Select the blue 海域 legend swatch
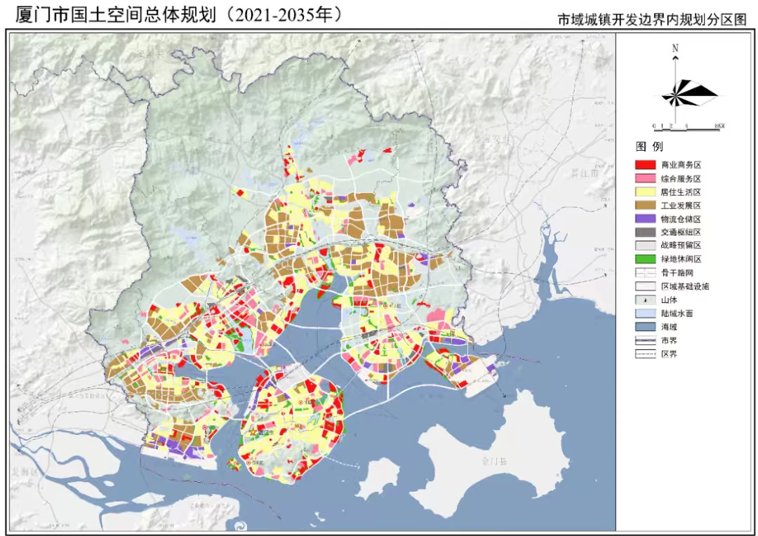758x536 pixels. (645, 327)
